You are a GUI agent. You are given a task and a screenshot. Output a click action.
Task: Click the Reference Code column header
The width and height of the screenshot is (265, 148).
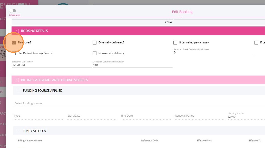click(x=150, y=141)
